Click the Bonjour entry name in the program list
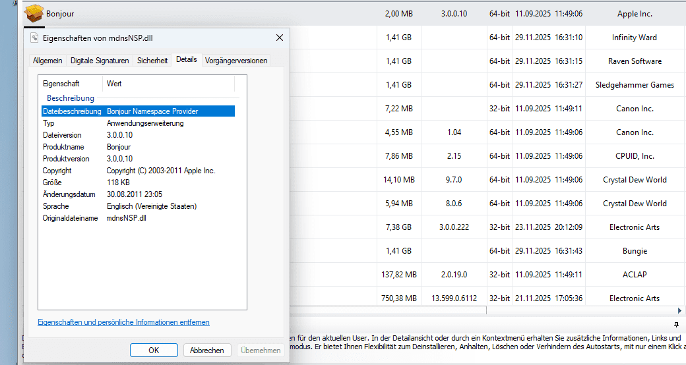686x365 pixels. pyautogui.click(x=60, y=14)
